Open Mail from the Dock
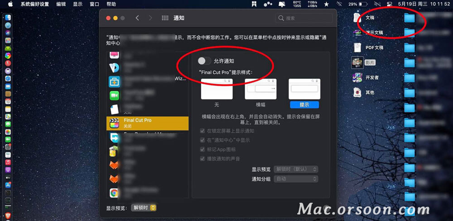Screen dimensions: 453x221 tap(8, 86)
